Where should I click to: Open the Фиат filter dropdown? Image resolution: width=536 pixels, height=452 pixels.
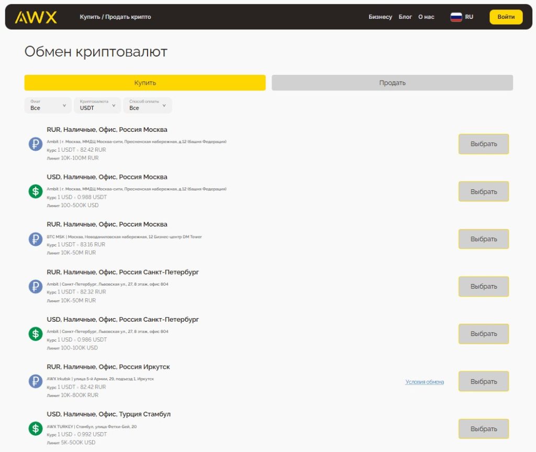tap(48, 105)
